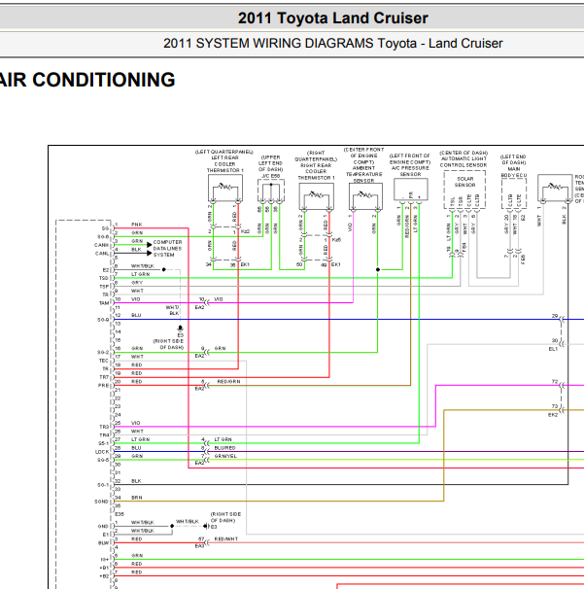
Task: Click the 'BLU/RED' wire label
Action: pyautogui.click(x=224, y=448)
